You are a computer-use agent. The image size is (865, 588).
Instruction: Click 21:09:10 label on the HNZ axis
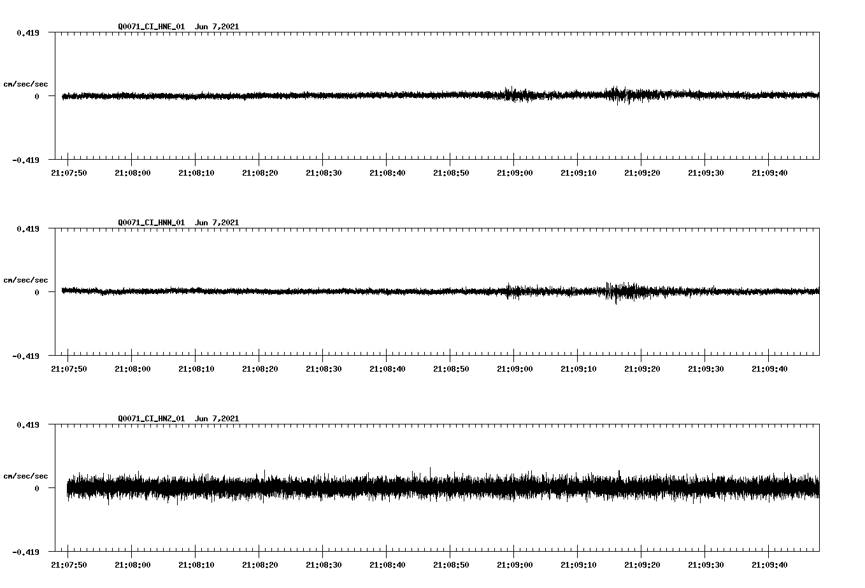(578, 565)
